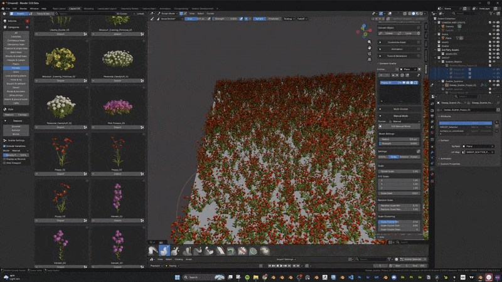
Task: Adjust the Radius brush slider
Action: click(x=399, y=139)
